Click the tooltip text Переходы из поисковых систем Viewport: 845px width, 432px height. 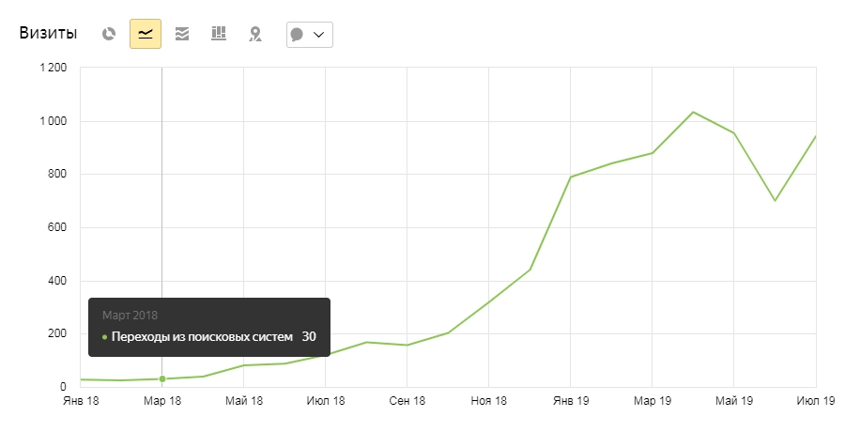coord(202,336)
